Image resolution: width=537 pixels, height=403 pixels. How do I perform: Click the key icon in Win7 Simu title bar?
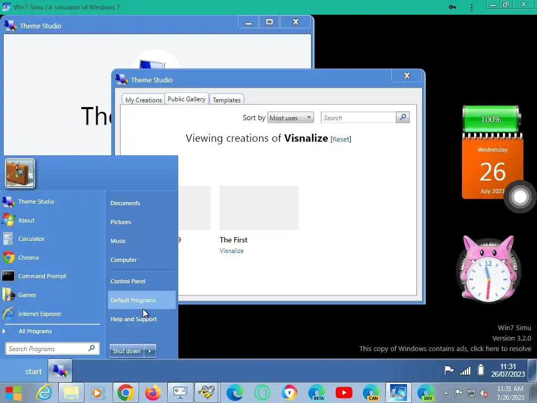click(x=453, y=7)
